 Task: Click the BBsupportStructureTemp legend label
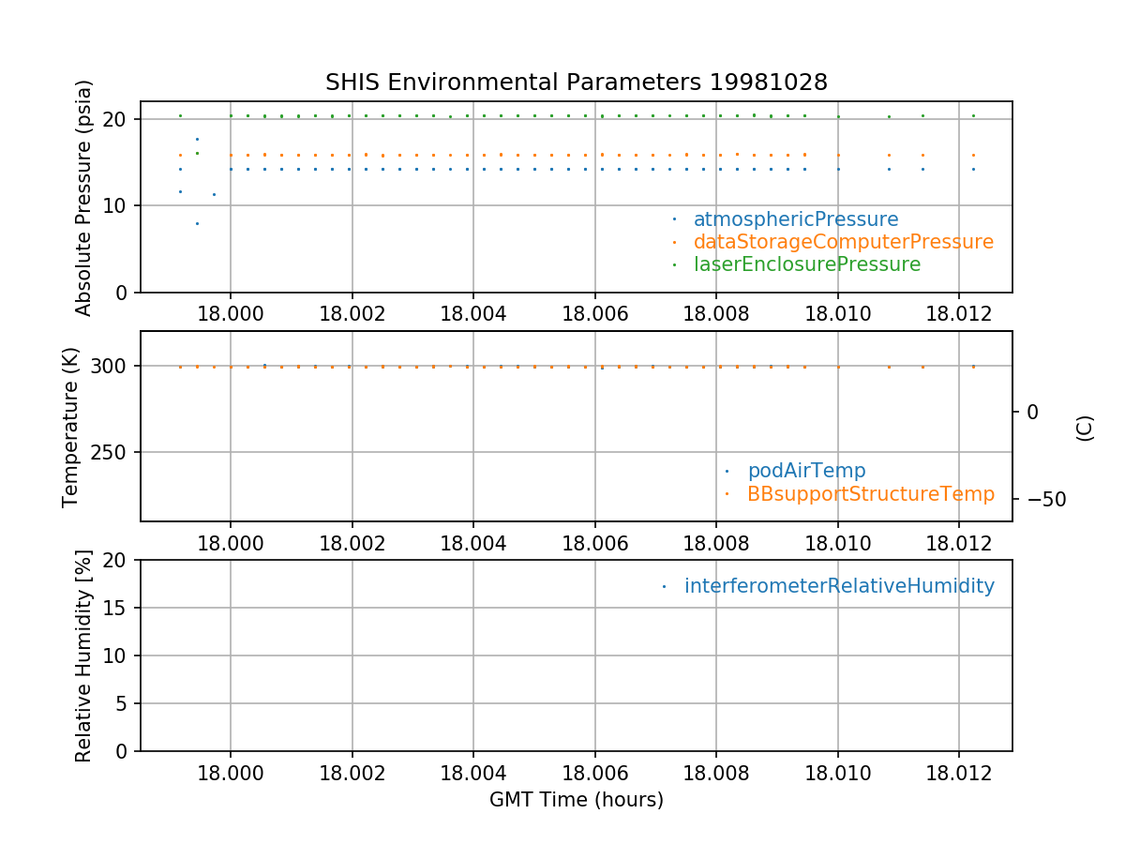point(870,493)
